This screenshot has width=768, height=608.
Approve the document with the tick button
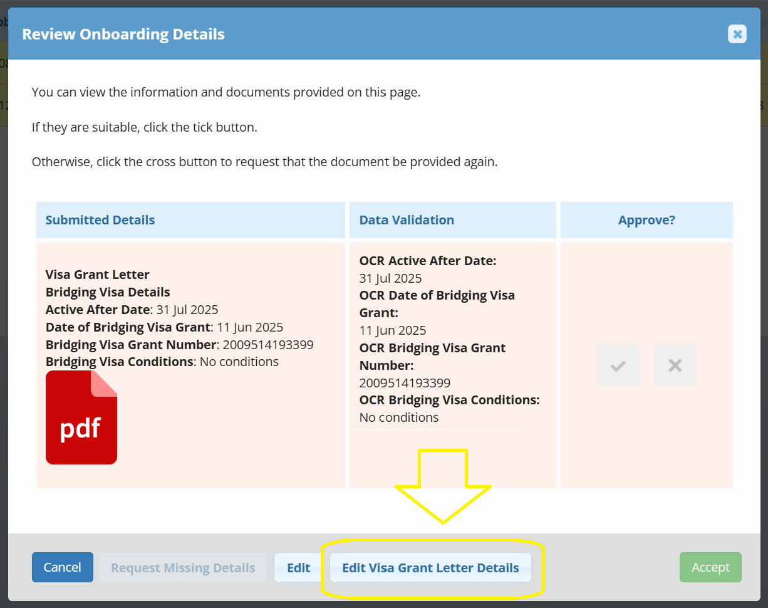pos(618,365)
